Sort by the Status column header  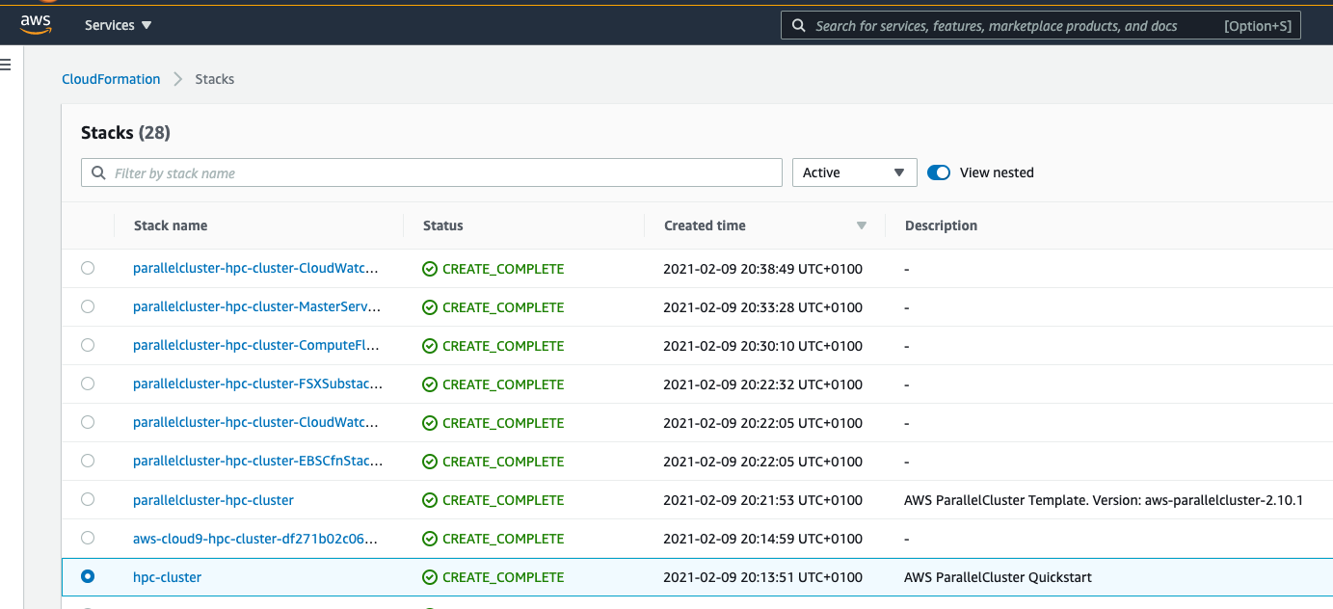pos(443,225)
